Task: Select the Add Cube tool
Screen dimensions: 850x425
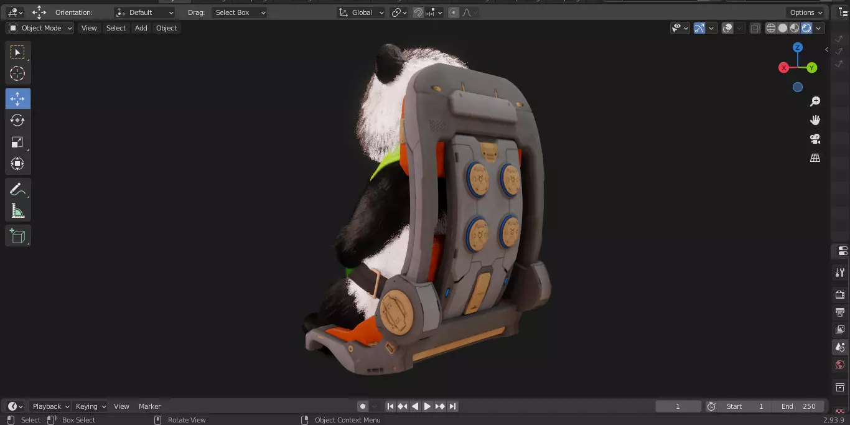Action: tap(17, 236)
